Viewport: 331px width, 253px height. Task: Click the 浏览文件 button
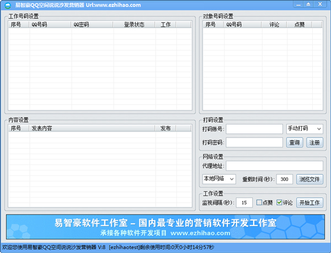[x=309, y=179]
